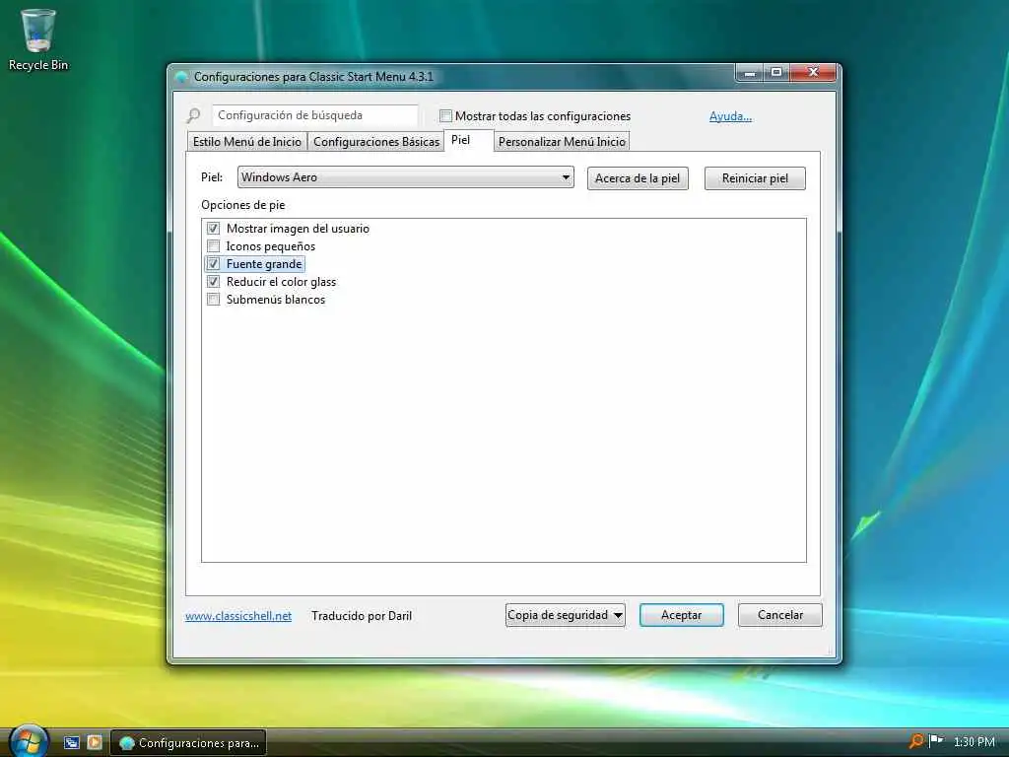The width and height of the screenshot is (1009, 757).
Task: Click the search magnifier tray icon
Action: pos(916,741)
